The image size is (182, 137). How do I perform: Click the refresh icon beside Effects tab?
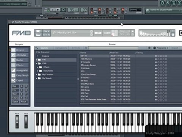(x=86, y=48)
